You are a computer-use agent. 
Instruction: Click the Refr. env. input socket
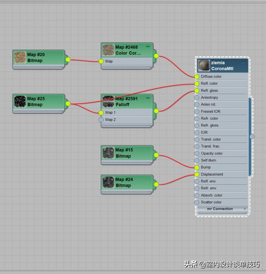click(x=197, y=189)
